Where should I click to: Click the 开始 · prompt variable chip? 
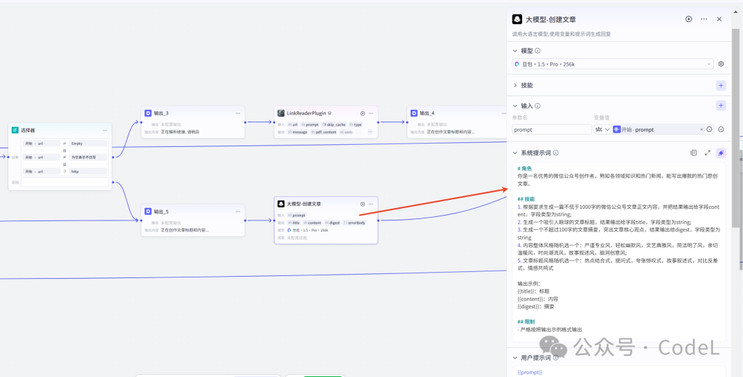pos(658,129)
